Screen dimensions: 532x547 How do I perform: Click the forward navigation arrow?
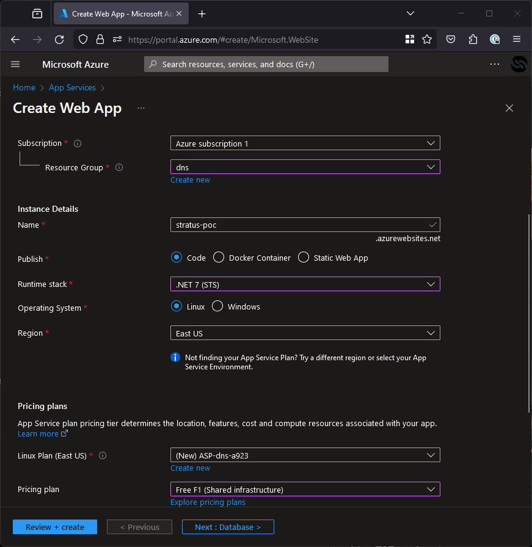[37, 40]
